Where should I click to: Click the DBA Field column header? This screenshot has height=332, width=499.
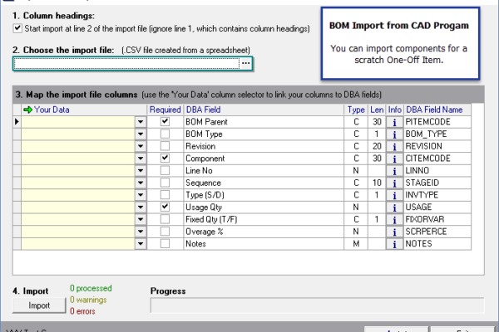pyautogui.click(x=264, y=110)
